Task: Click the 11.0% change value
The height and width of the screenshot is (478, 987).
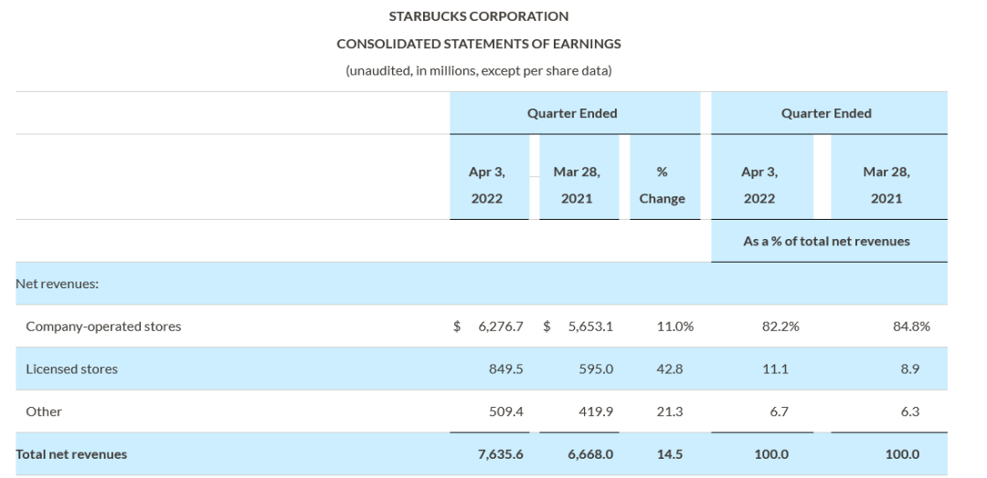Action: (x=674, y=327)
